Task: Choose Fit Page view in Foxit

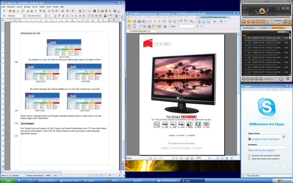Action: pyautogui.click(x=204, y=21)
